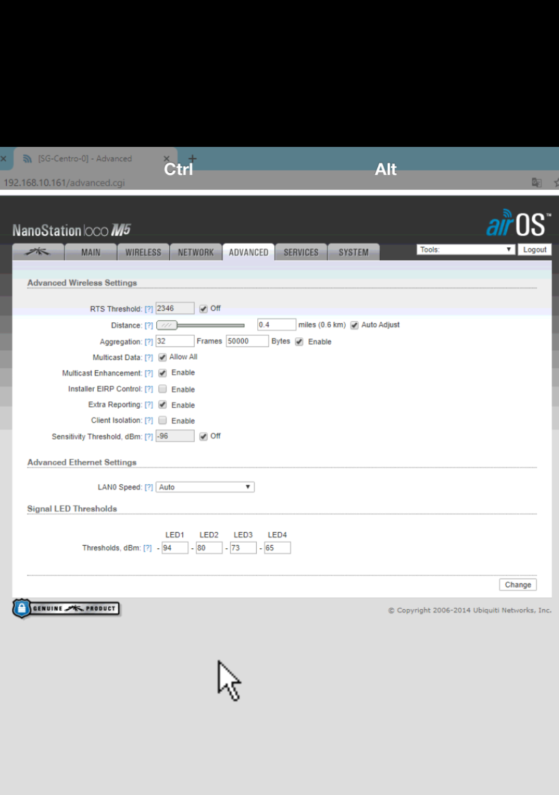
Task: Enable Client Isolation checkbox
Action: click(x=163, y=421)
